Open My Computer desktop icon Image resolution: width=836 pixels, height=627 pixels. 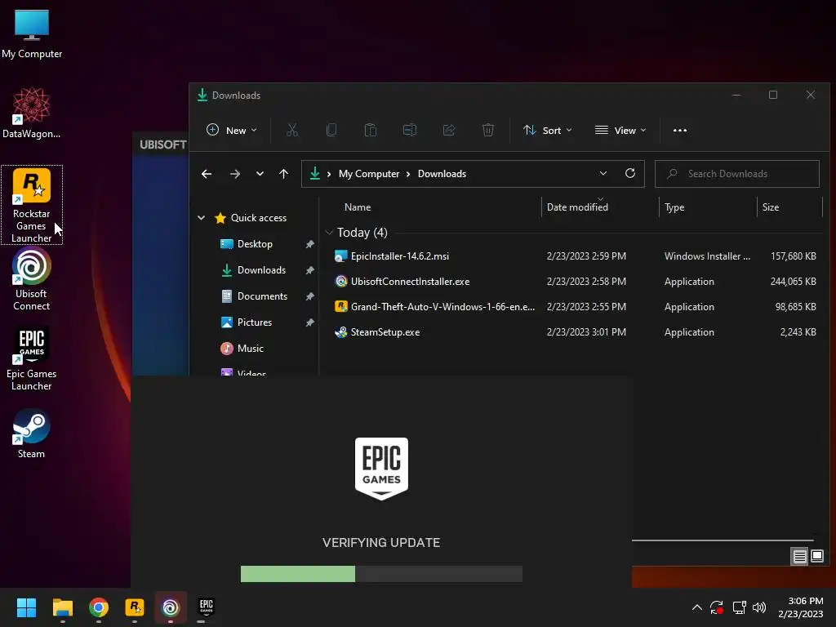coord(32,34)
